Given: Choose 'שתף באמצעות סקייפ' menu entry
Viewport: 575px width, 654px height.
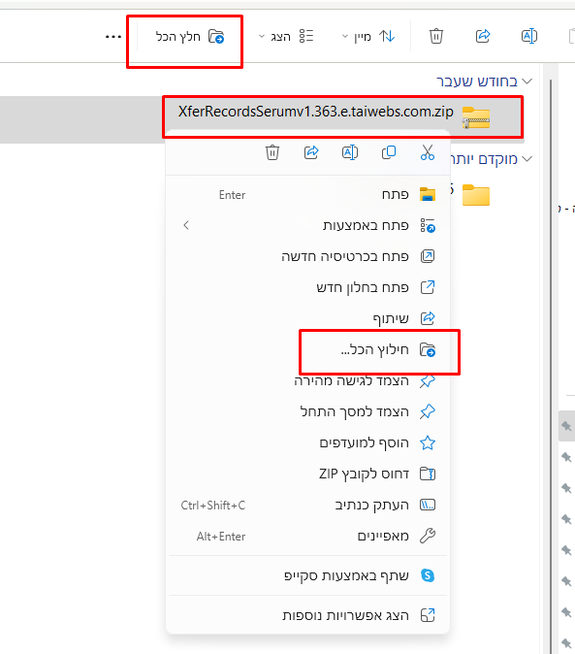Looking at the screenshot, I should (x=308, y=575).
